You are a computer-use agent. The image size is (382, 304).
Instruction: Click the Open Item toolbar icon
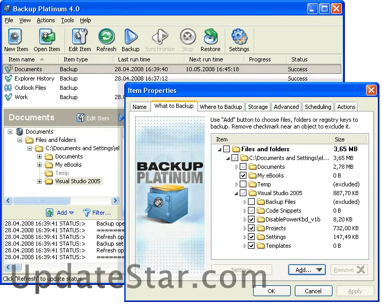47,37
